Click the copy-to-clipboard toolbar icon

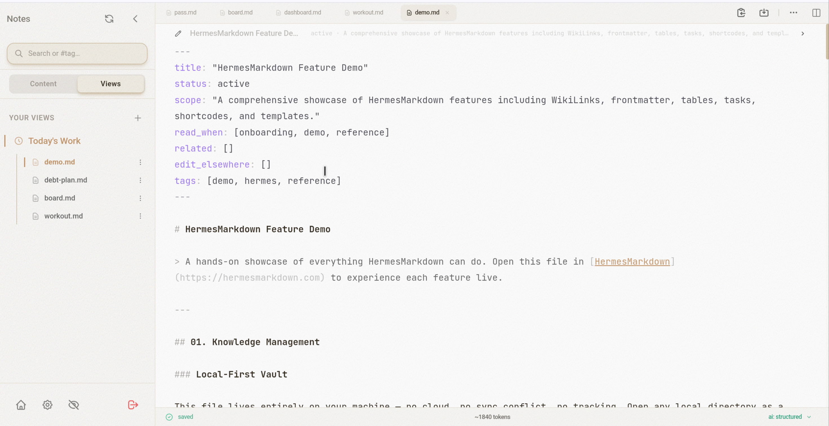[x=741, y=13]
